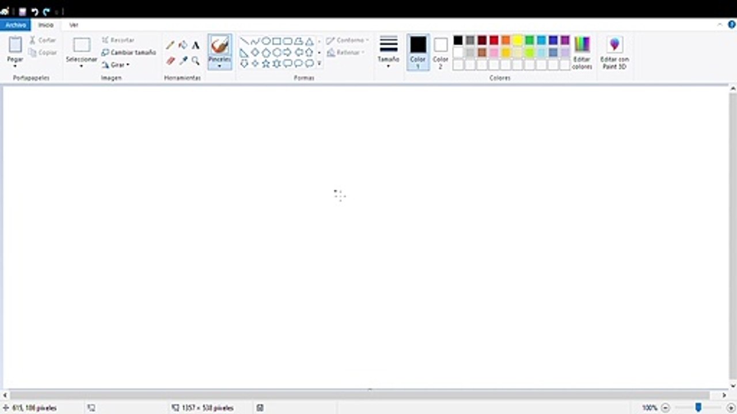Click the Copiar button
737x414 pixels.
(x=43, y=52)
